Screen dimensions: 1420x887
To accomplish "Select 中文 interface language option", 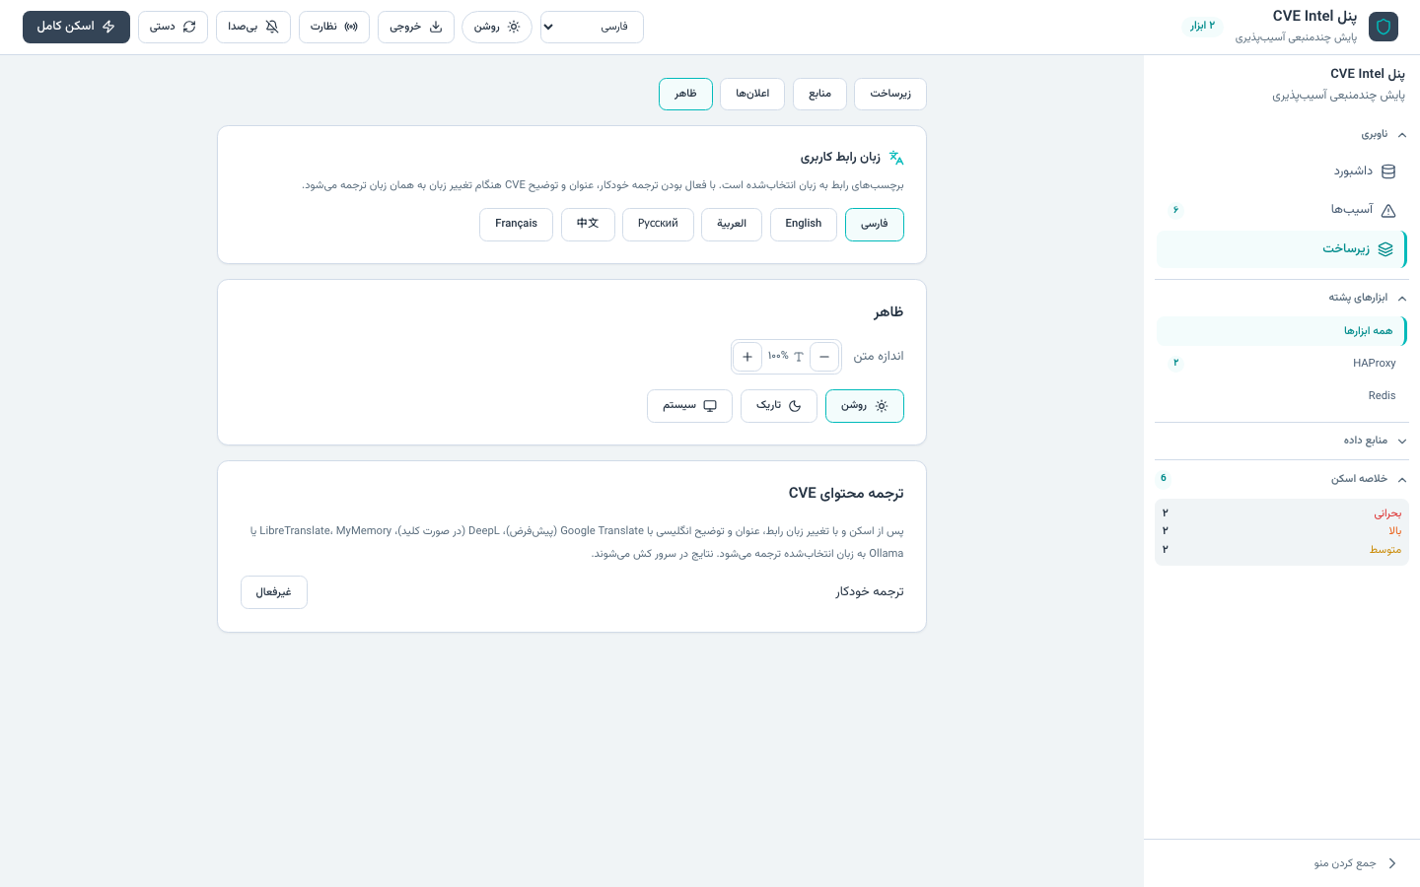I will pyautogui.click(x=588, y=225).
